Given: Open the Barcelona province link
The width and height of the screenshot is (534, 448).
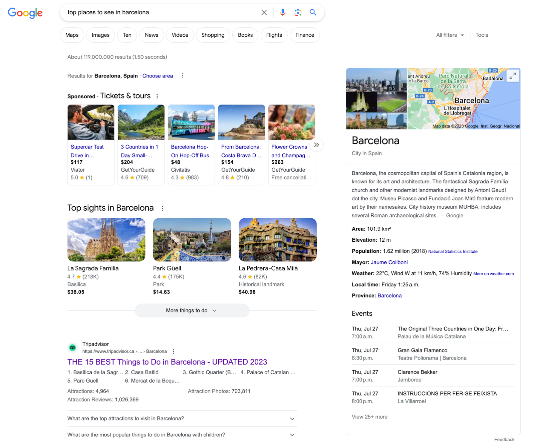Looking at the screenshot, I should tap(389, 296).
